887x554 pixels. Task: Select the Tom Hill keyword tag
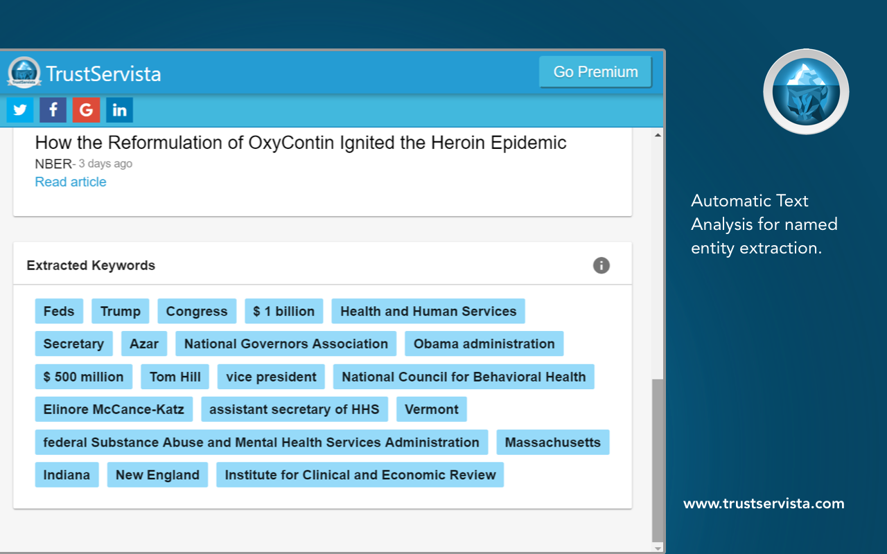pos(175,377)
